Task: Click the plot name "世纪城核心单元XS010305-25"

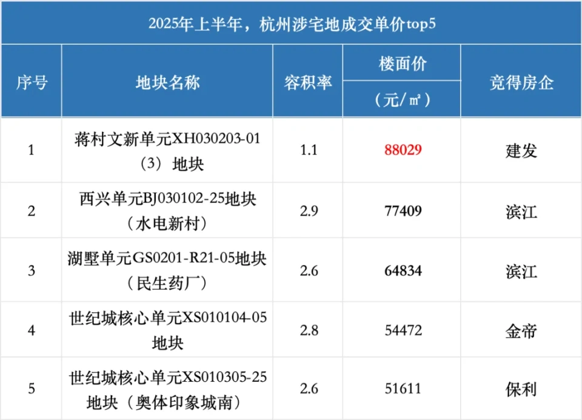Action: (168, 378)
